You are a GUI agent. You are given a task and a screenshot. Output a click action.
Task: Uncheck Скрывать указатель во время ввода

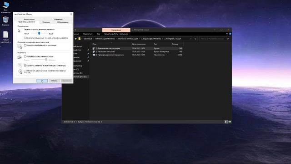(x=25, y=66)
